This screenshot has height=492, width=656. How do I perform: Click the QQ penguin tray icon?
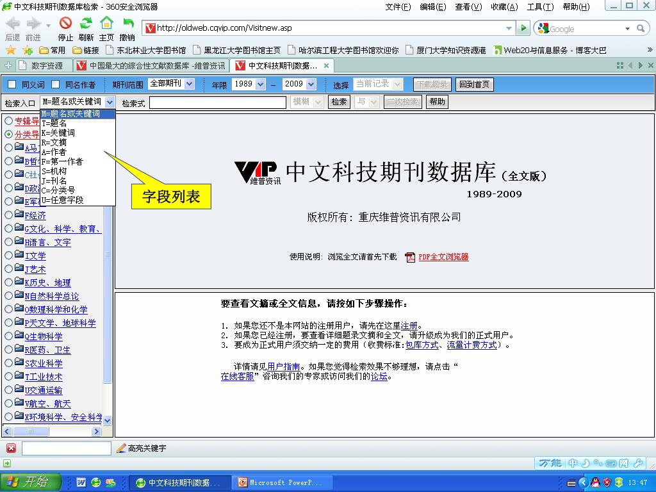click(595, 482)
